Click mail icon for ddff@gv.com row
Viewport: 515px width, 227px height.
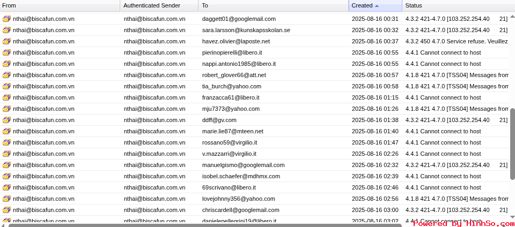coord(6,120)
